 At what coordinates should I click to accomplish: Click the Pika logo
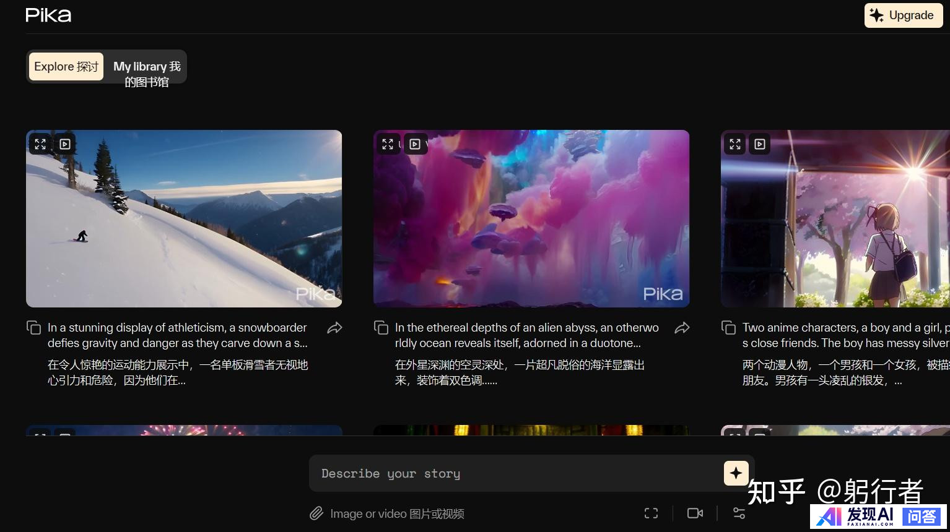pyautogui.click(x=48, y=15)
